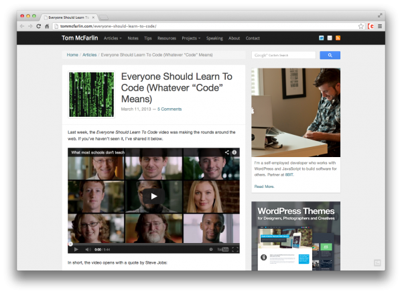Open the browser home page icon
This screenshot has width=402, height=294.
[x=47, y=26]
